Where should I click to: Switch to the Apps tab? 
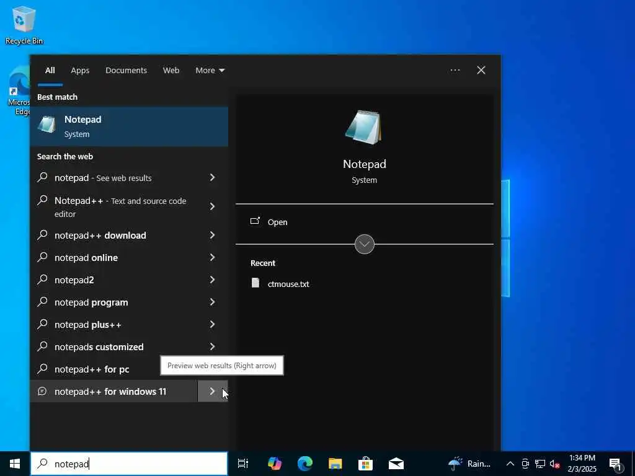point(80,71)
